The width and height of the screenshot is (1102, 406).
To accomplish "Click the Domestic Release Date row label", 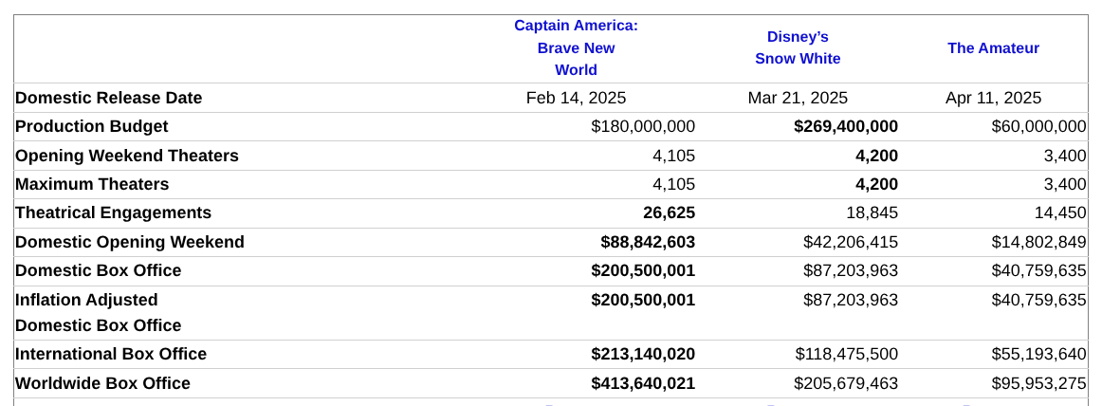I will 109,98.
